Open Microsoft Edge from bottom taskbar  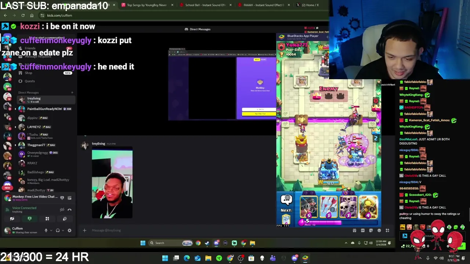(x=187, y=258)
